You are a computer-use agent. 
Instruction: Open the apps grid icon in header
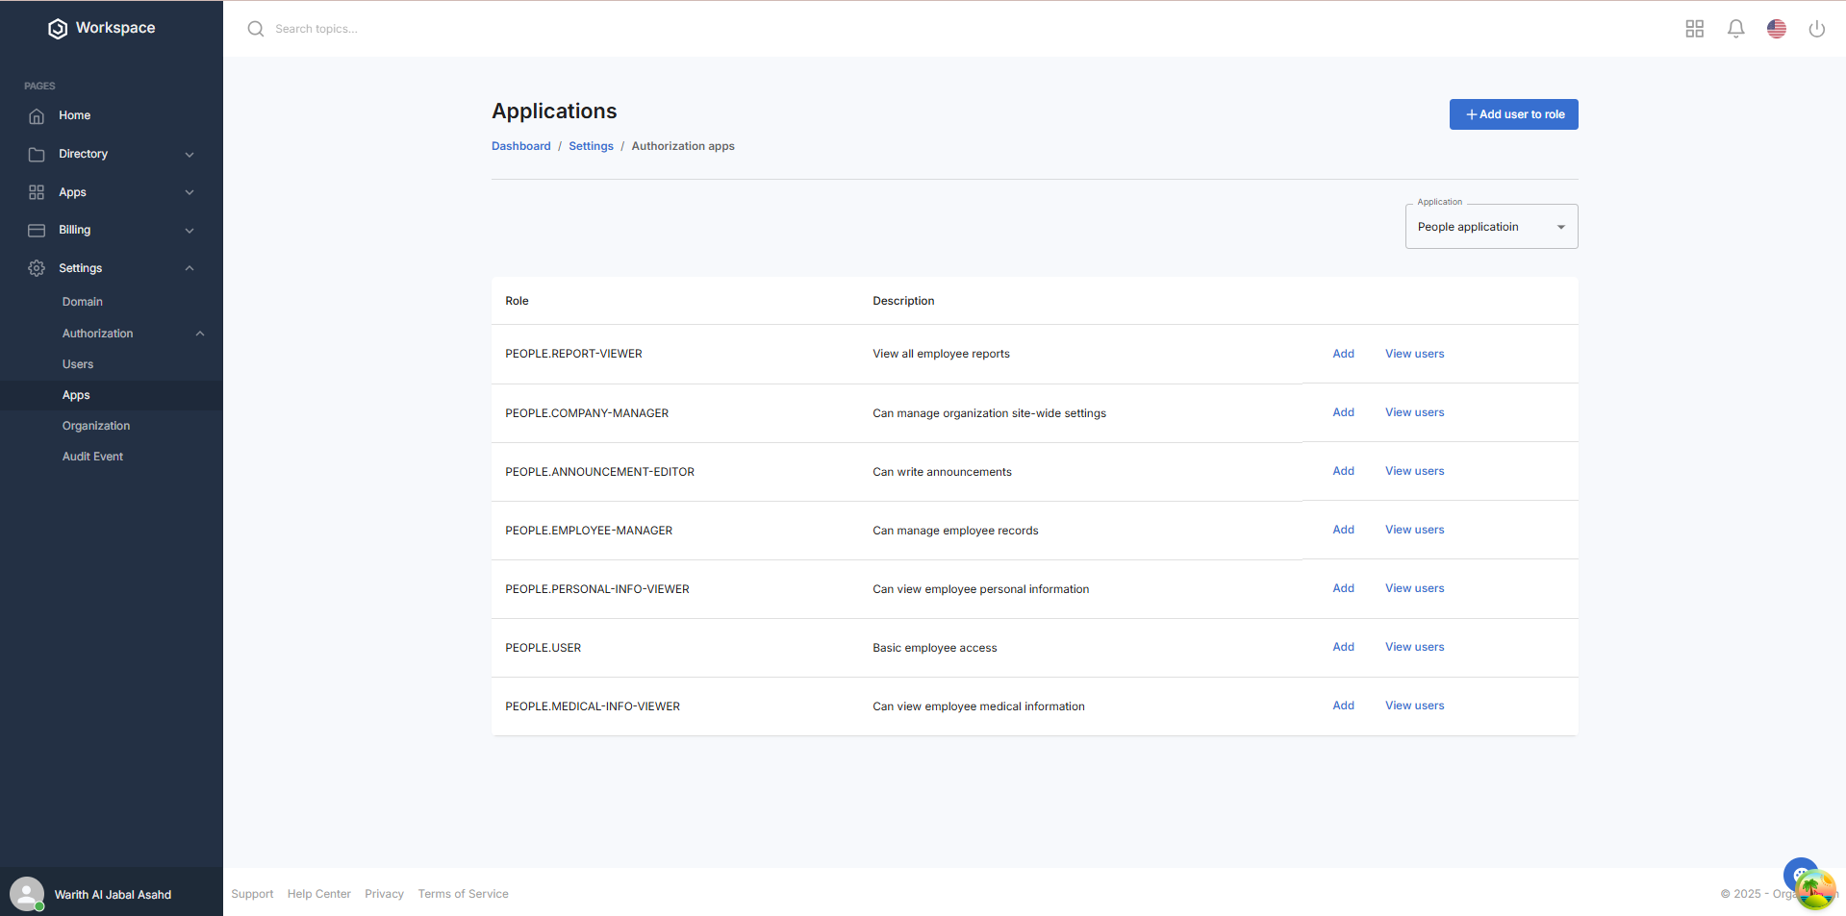pos(1694,29)
